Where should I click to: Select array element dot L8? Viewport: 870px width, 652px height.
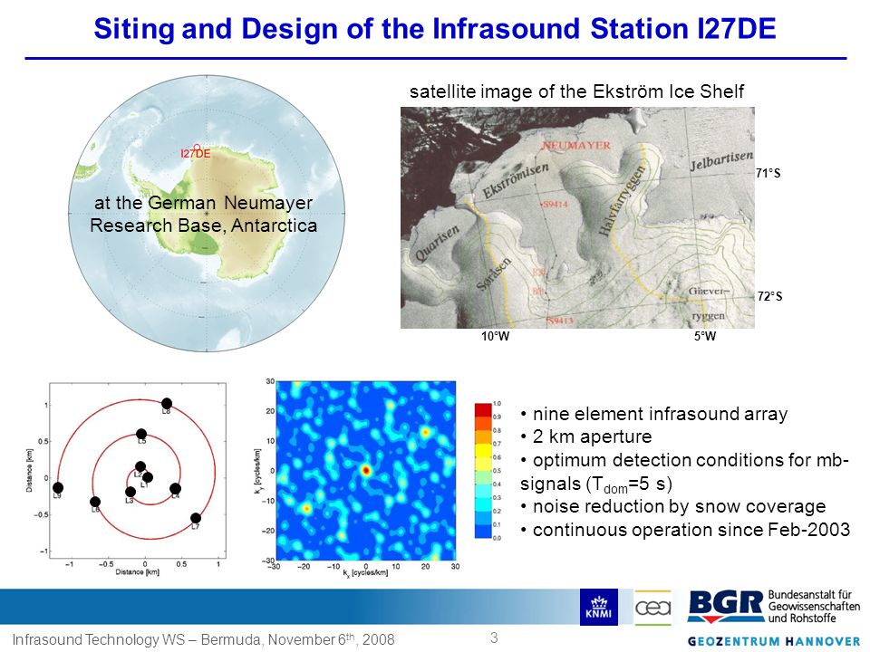[x=167, y=404]
